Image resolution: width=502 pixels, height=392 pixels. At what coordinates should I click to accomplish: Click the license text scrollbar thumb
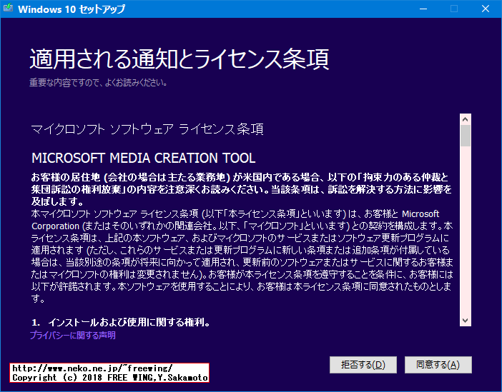tap(466, 136)
